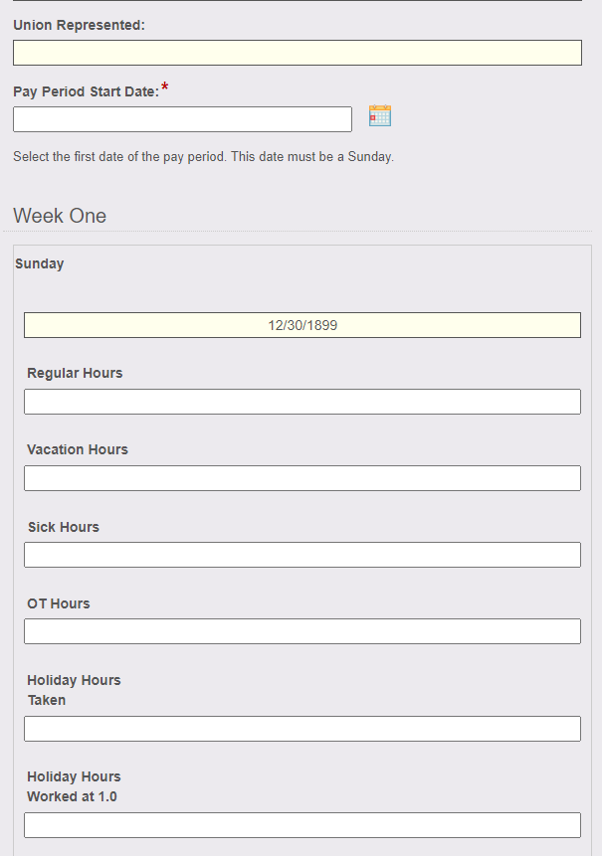The width and height of the screenshot is (602, 856).
Task: Click the "OT Hours" label text
Action: 59,603
